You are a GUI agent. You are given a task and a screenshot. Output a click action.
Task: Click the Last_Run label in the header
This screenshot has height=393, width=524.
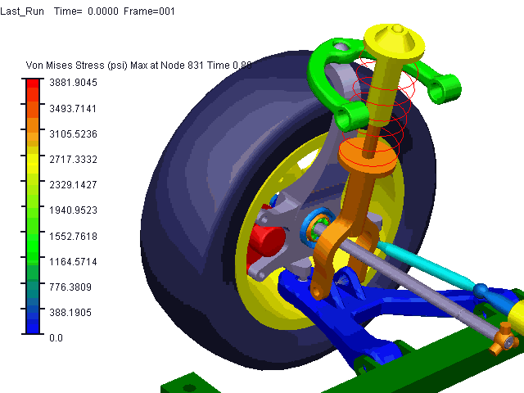pos(23,11)
